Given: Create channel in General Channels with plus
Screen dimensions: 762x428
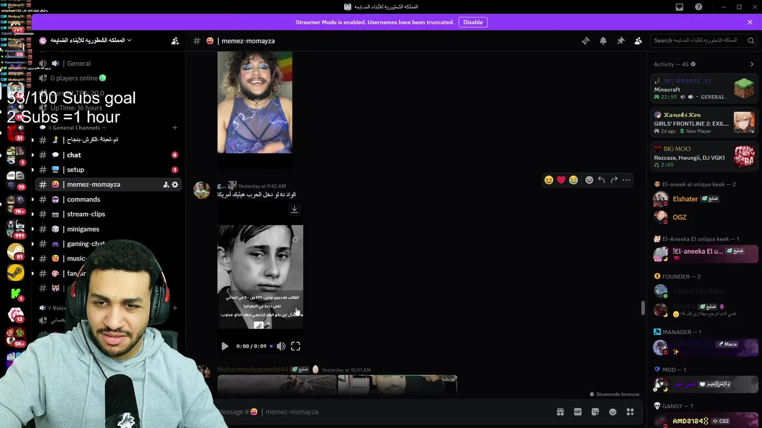Looking at the screenshot, I should (174, 128).
